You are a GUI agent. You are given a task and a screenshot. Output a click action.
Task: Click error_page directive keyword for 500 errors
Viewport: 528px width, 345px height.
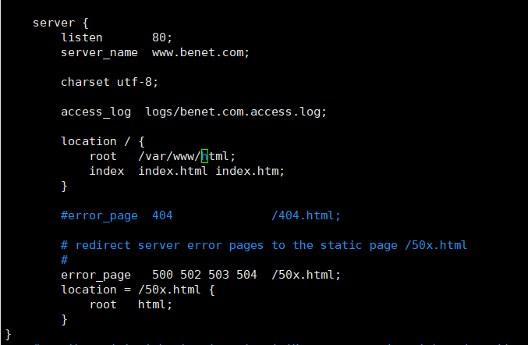[x=96, y=276]
